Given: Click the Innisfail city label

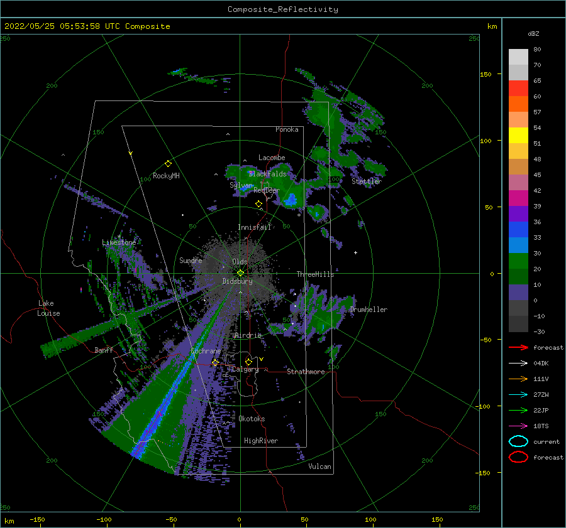Looking at the screenshot, I should (254, 227).
